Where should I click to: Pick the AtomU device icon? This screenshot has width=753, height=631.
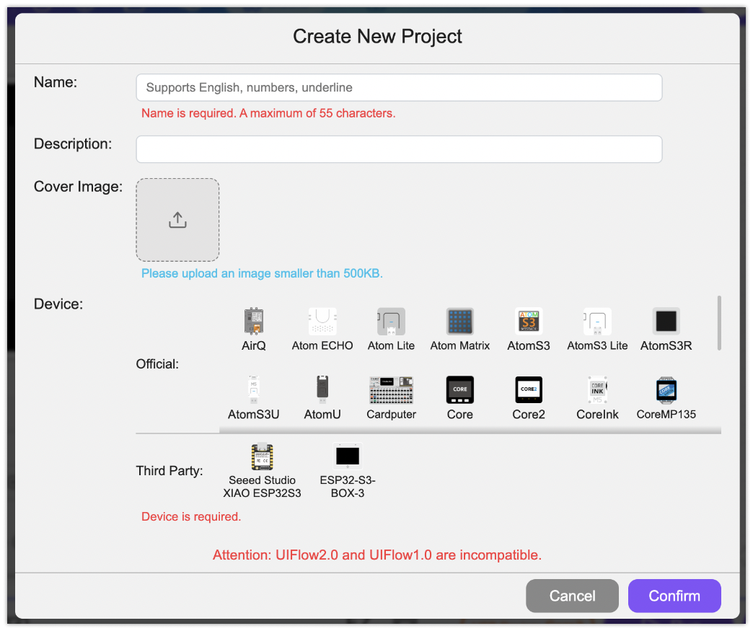point(322,389)
